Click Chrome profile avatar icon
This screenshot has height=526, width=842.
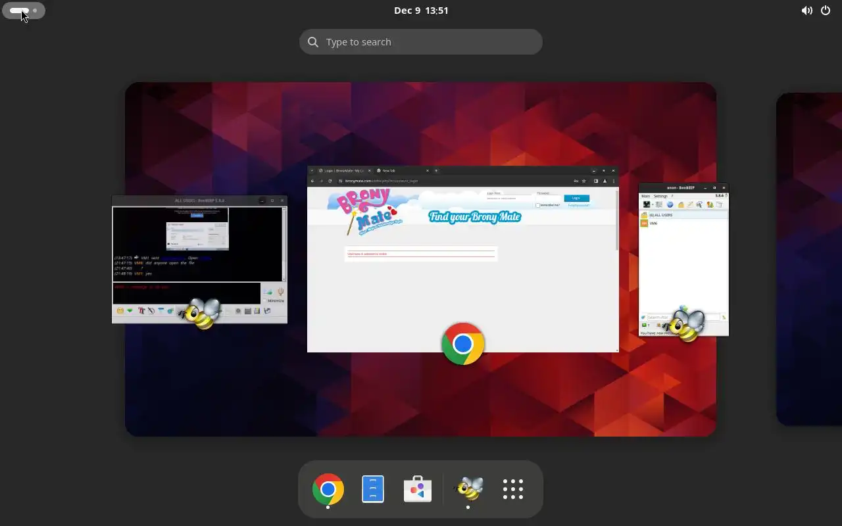click(x=605, y=181)
